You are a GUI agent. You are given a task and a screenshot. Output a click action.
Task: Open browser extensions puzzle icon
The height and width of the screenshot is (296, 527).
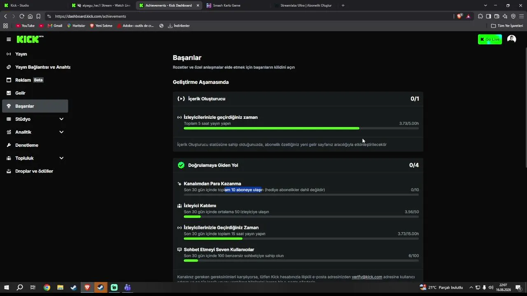[480, 16]
